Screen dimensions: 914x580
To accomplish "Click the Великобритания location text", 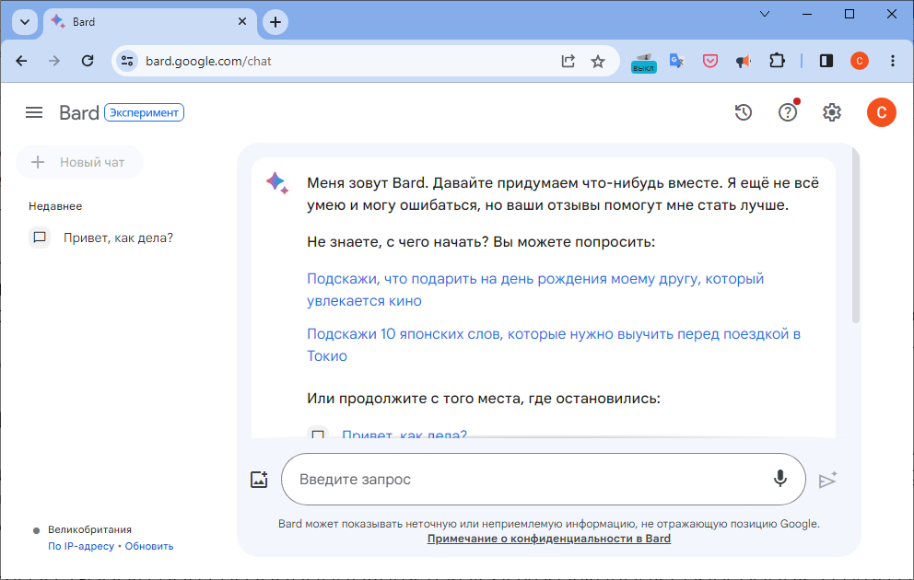I will pos(89,529).
